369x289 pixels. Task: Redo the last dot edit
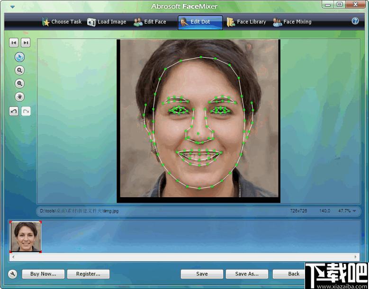(26, 111)
